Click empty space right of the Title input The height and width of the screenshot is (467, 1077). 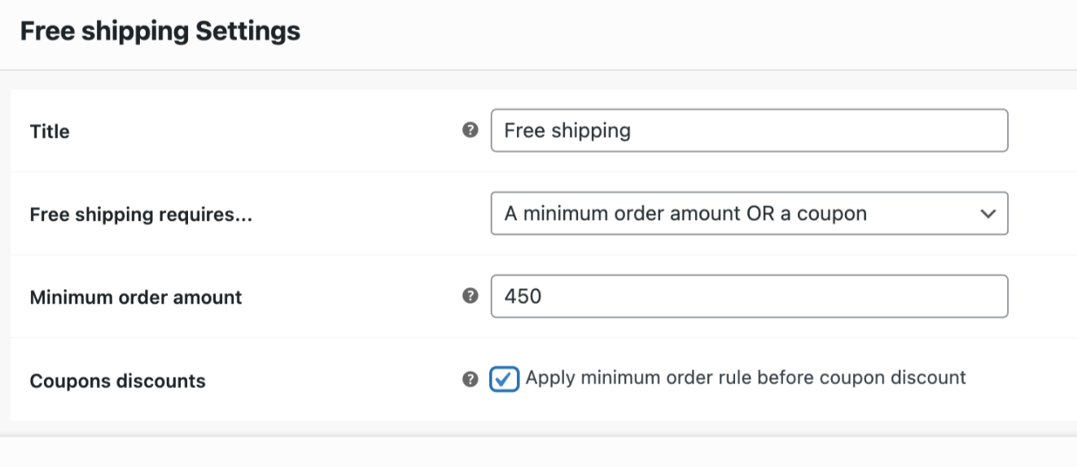pyautogui.click(x=1042, y=130)
